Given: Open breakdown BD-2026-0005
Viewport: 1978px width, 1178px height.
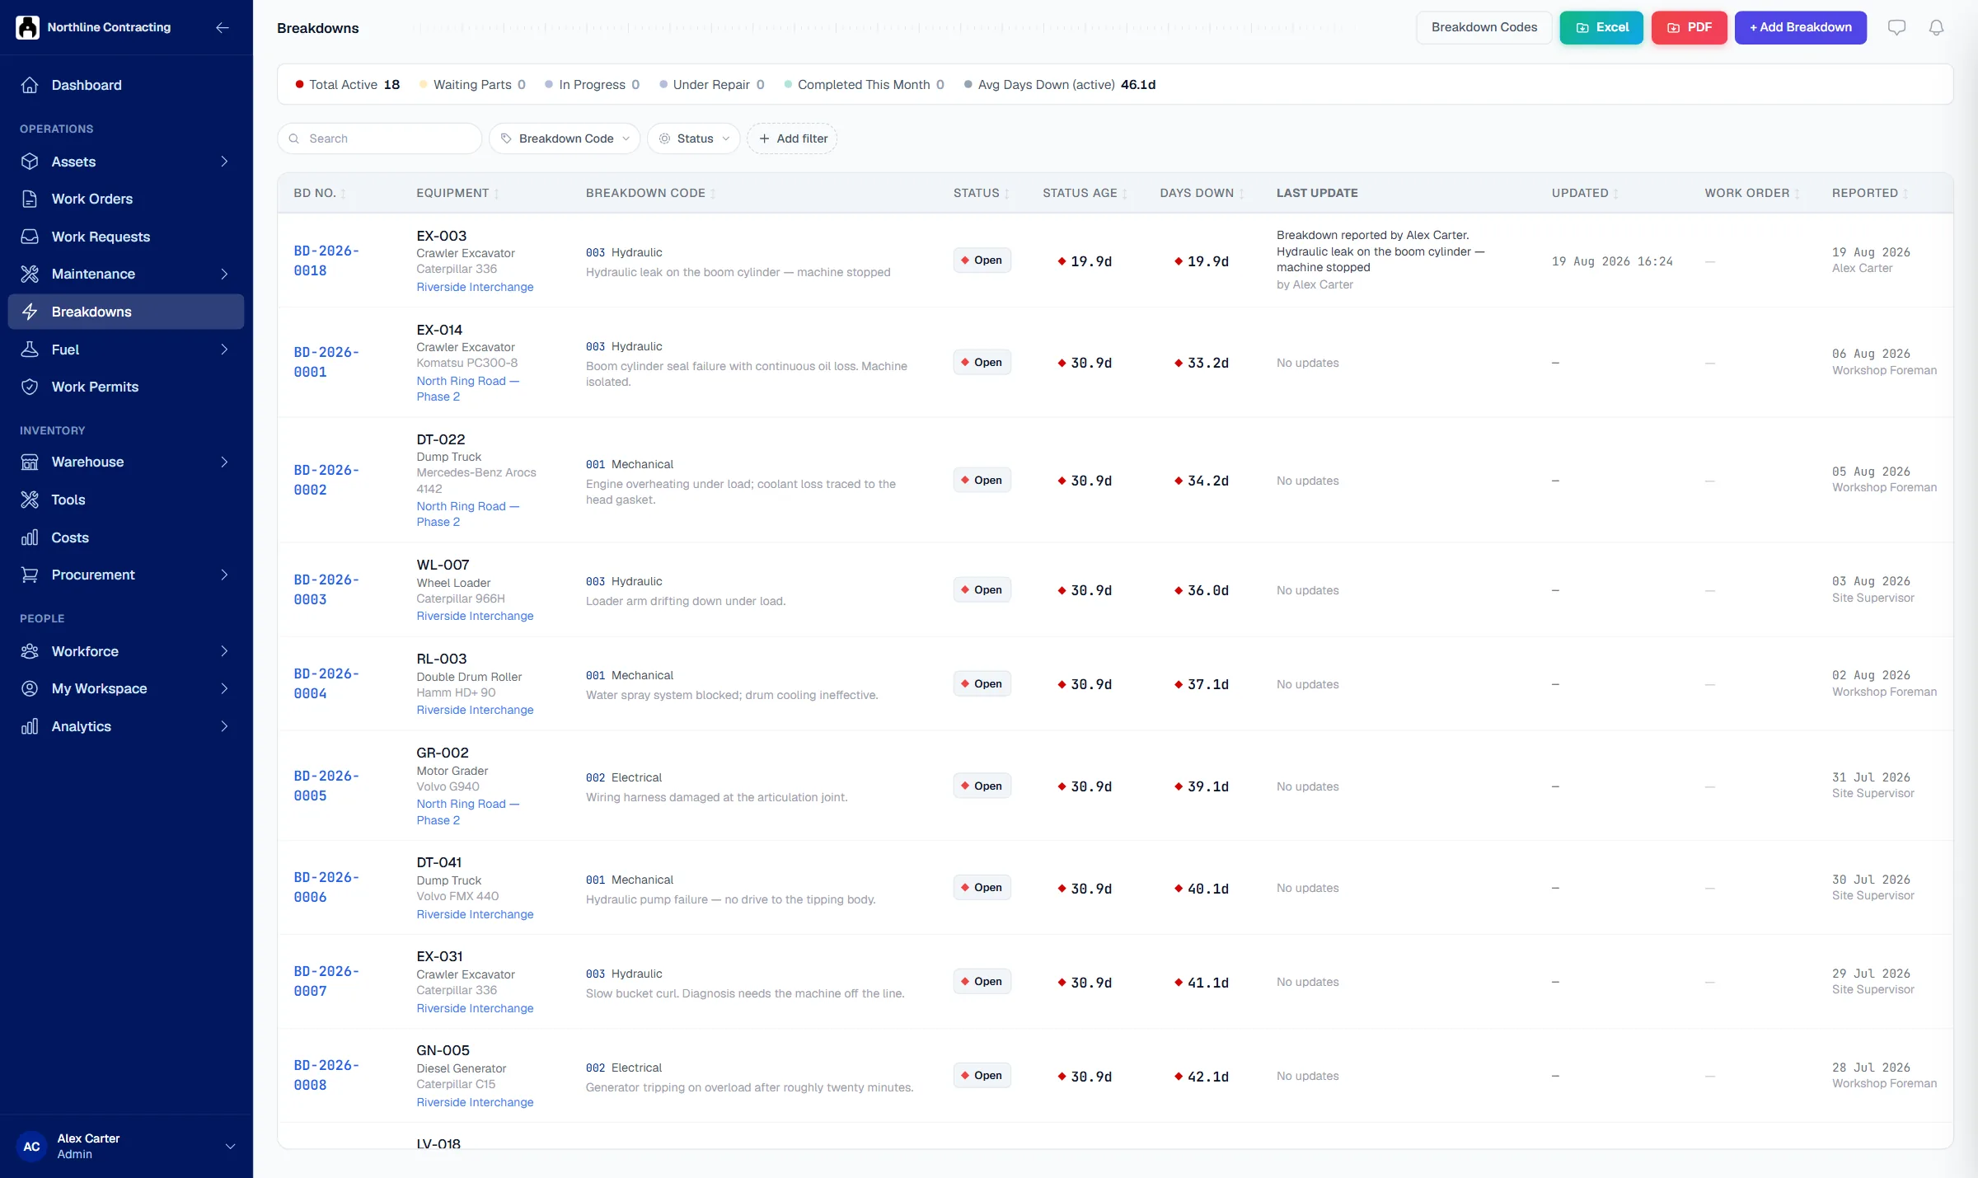Looking at the screenshot, I should [x=326, y=786].
